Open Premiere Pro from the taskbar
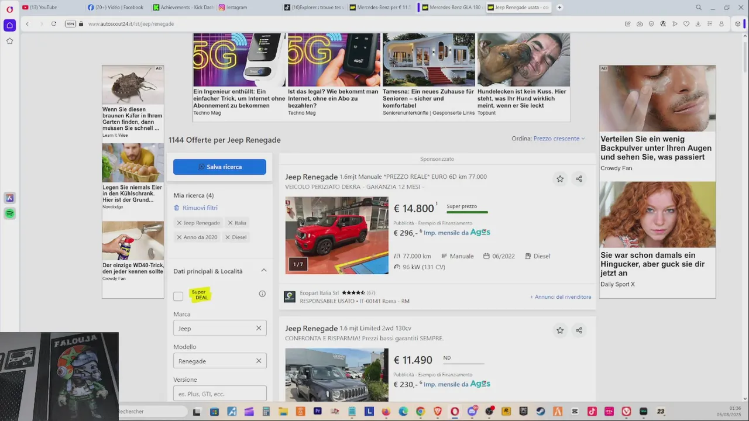 click(x=318, y=412)
